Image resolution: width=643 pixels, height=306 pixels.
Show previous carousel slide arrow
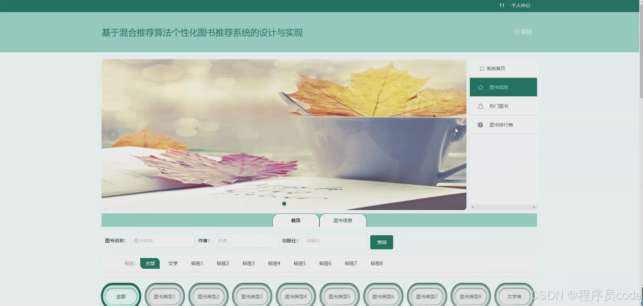[113, 134]
